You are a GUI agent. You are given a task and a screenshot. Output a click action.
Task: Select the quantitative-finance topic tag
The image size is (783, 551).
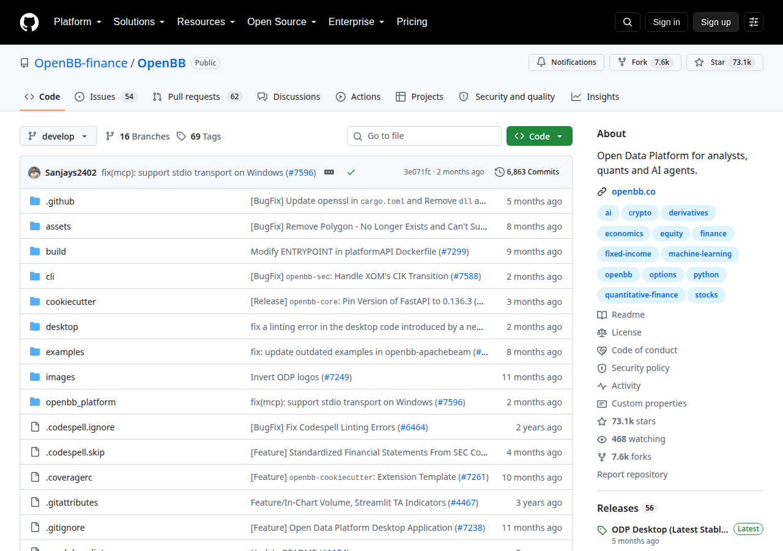[641, 295]
